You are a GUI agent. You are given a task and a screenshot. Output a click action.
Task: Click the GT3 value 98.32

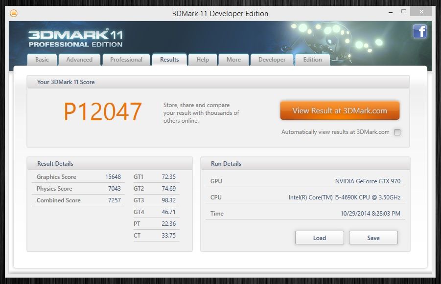click(x=168, y=200)
